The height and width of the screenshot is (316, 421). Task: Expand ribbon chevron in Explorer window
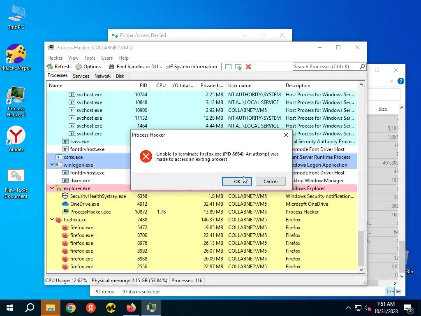click(391, 81)
